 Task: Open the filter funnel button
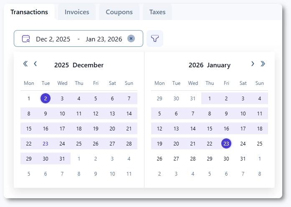(155, 38)
